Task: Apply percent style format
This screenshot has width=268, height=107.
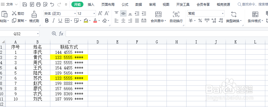Action: point(200,21)
